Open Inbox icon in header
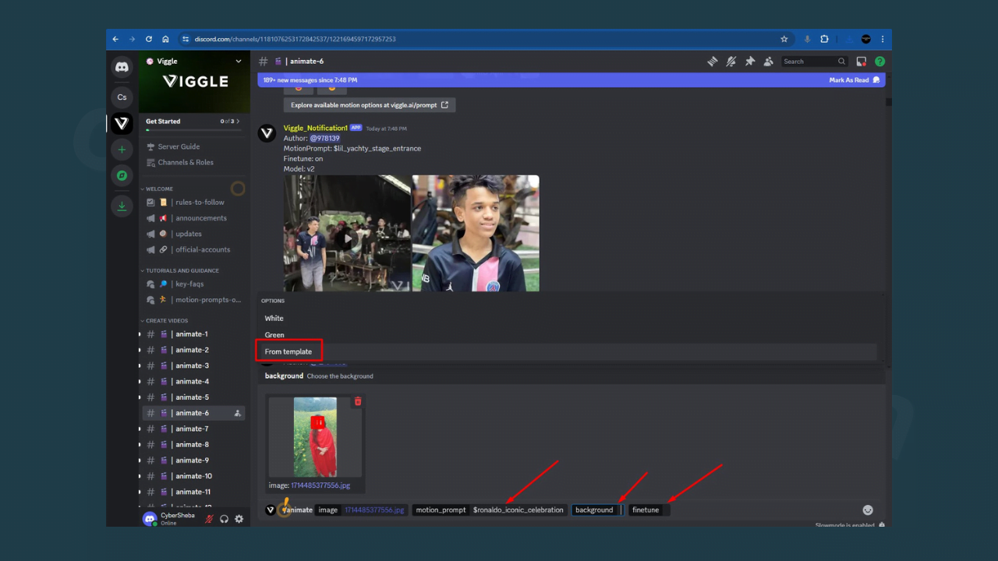 click(862, 62)
